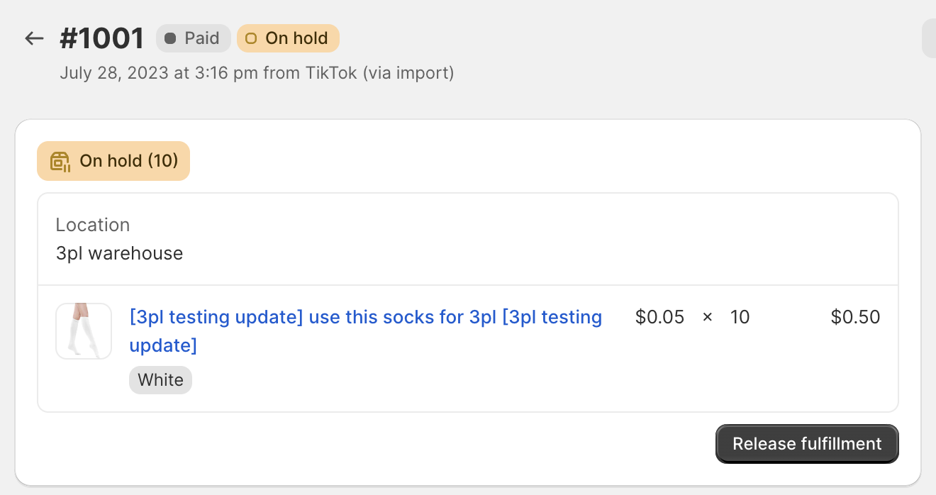Click the On hold label in the order header
The width and height of the screenshot is (936, 495).
pos(296,38)
